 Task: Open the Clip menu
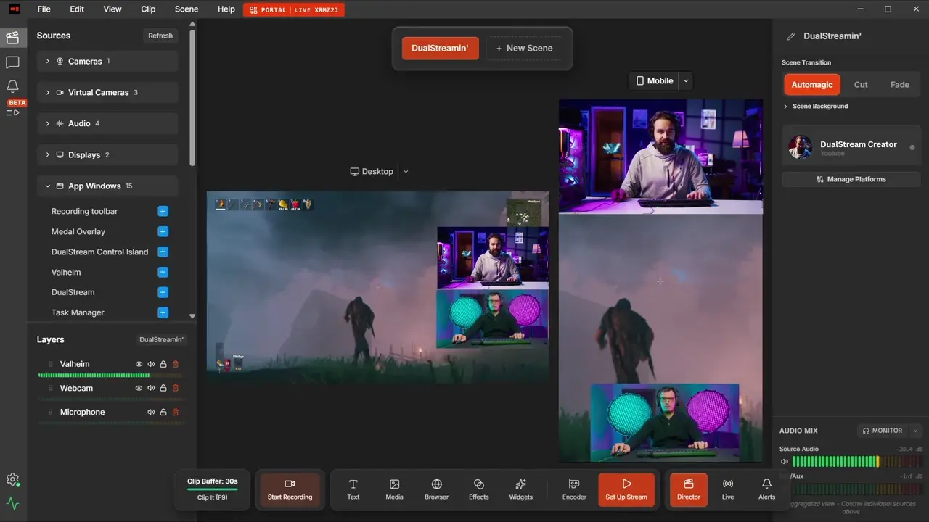pos(148,9)
